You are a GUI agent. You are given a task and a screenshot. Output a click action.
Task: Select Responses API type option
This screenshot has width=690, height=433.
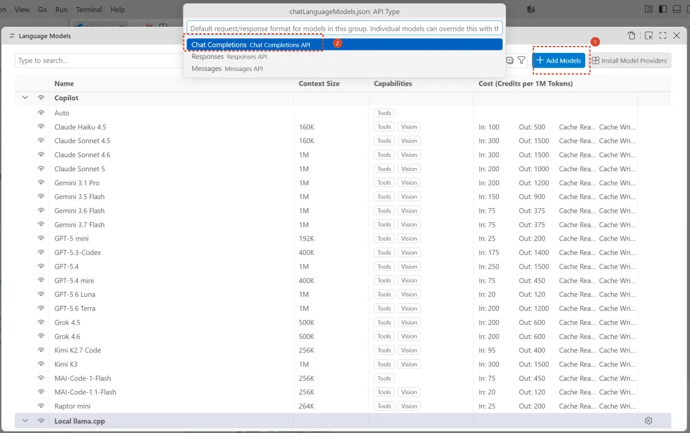click(344, 56)
